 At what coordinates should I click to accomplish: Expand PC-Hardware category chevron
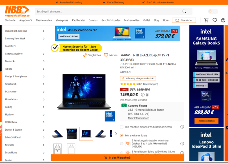tap(44, 122)
